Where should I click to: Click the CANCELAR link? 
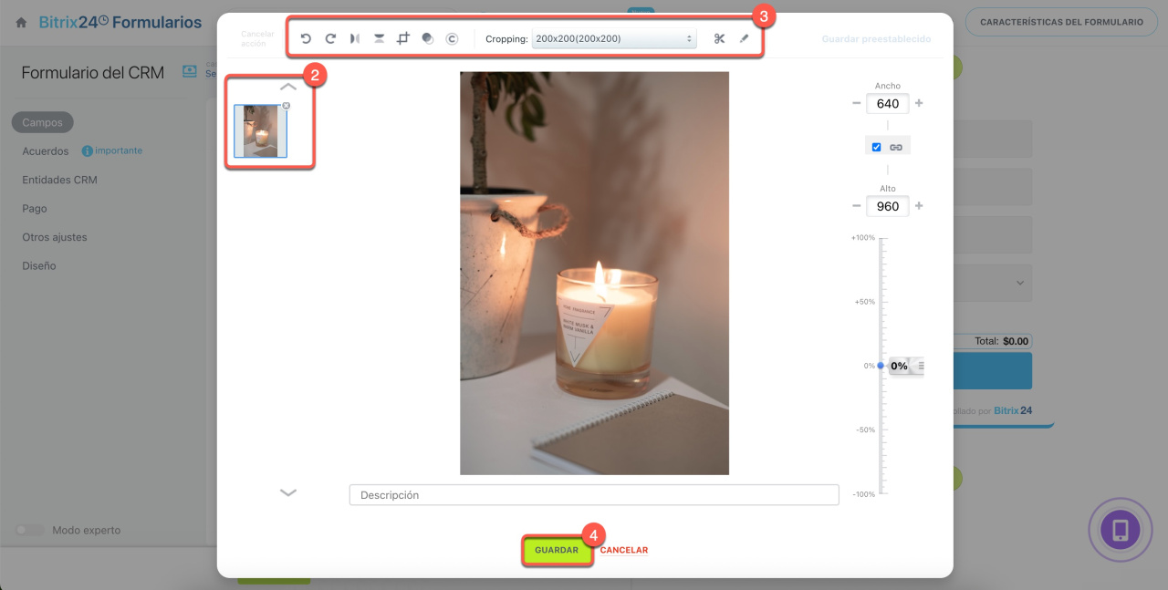pyautogui.click(x=624, y=550)
